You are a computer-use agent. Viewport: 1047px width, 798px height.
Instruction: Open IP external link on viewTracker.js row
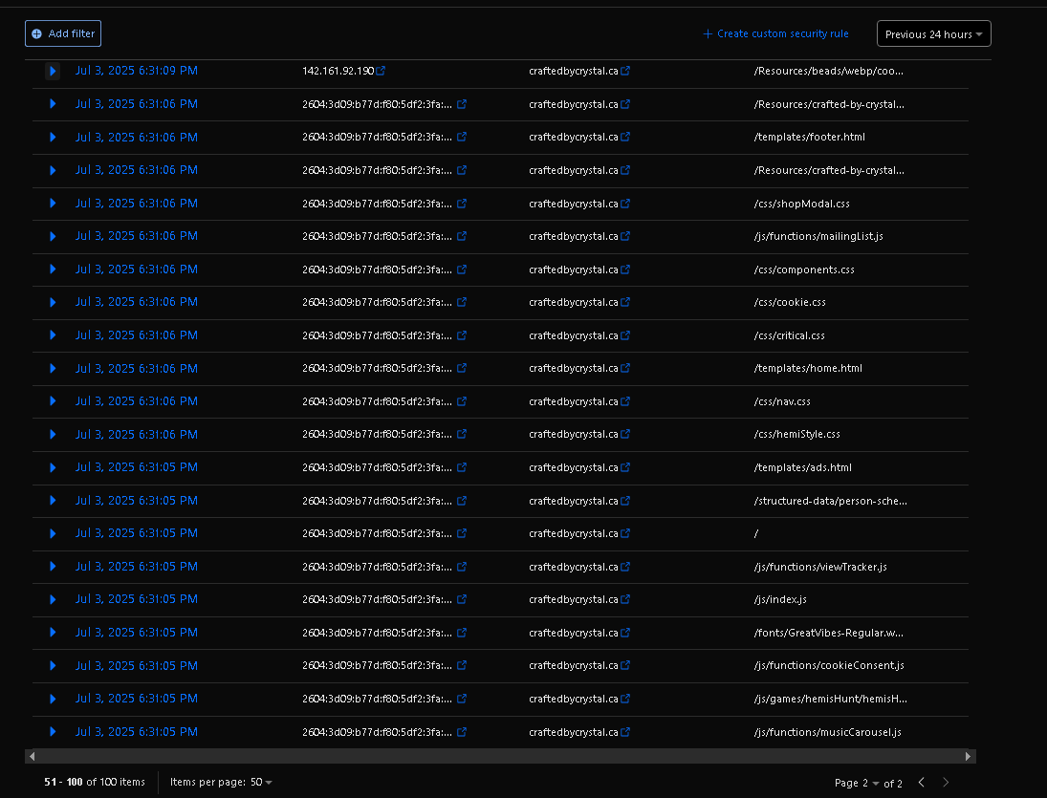coord(462,567)
